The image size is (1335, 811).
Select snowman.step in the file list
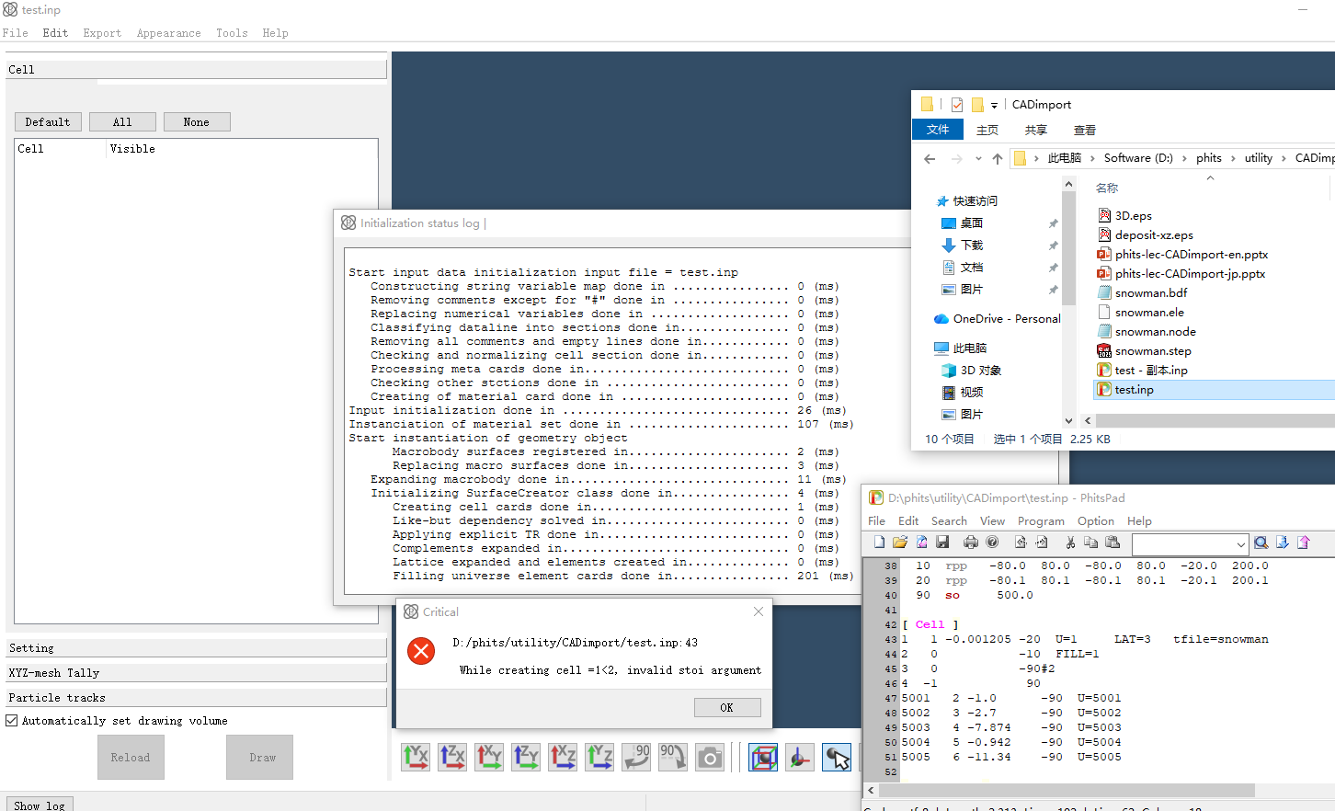1153,351
